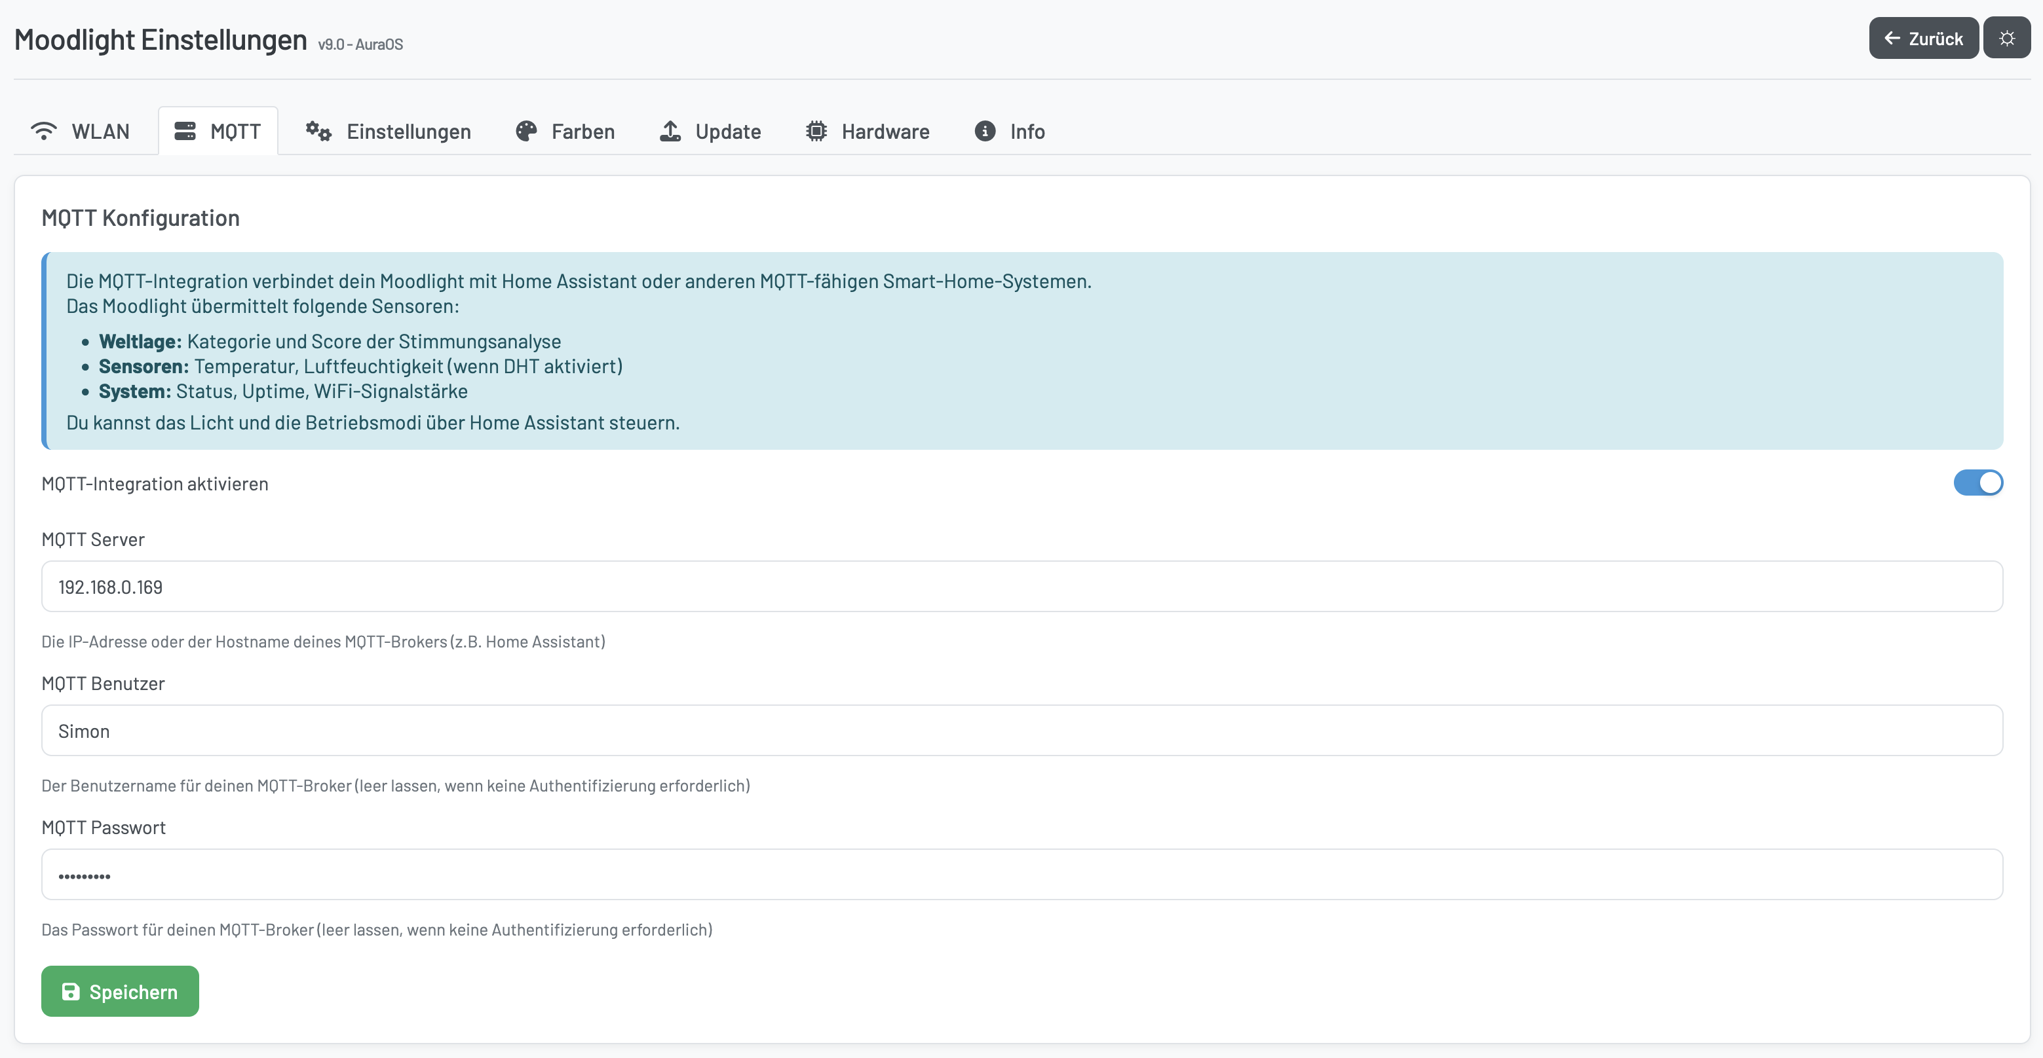Click the save disk icon in the Speichern button

pos(70,991)
